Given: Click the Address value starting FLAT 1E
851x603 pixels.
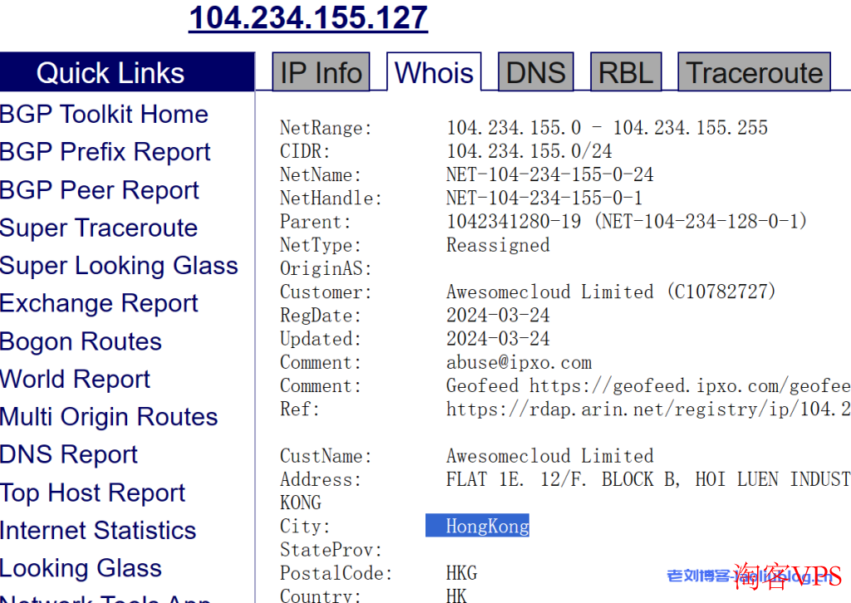Looking at the screenshot, I should [x=648, y=479].
